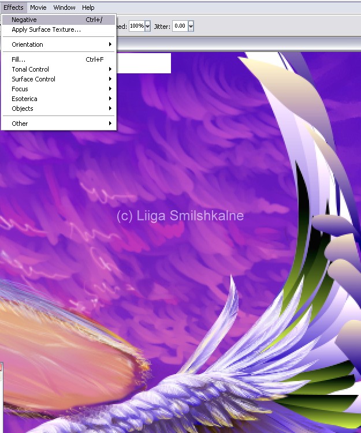Viewport: 361px width, 433px height.
Task: Open the 100% value dropdown arrow
Action: pyautogui.click(x=148, y=26)
